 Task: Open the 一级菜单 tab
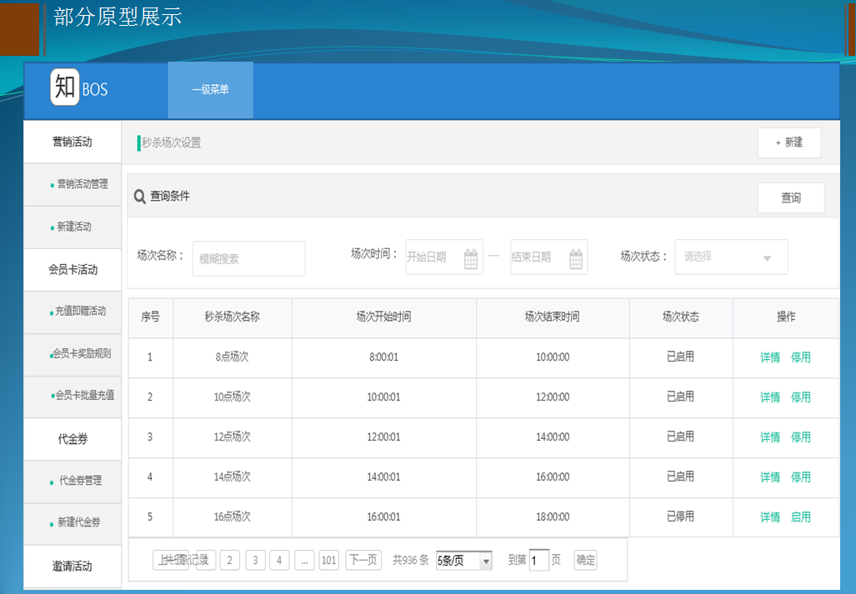[x=210, y=89]
